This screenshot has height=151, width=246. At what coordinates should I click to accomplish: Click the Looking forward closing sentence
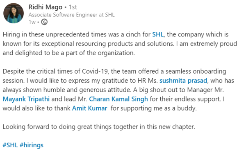pyautogui.click(x=99, y=127)
